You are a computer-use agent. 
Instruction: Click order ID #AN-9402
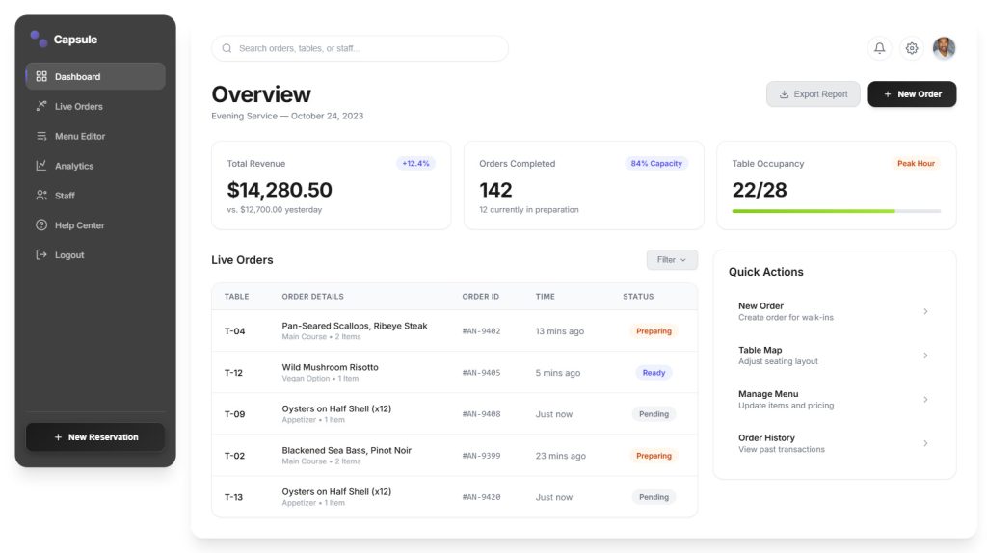pos(482,330)
